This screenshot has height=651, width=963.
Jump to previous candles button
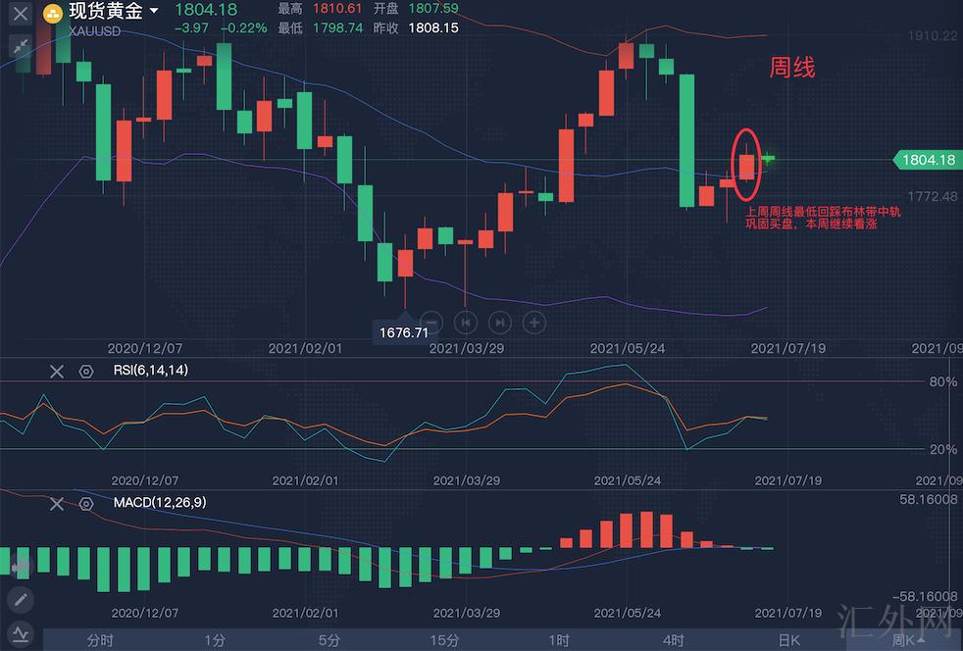(x=467, y=322)
